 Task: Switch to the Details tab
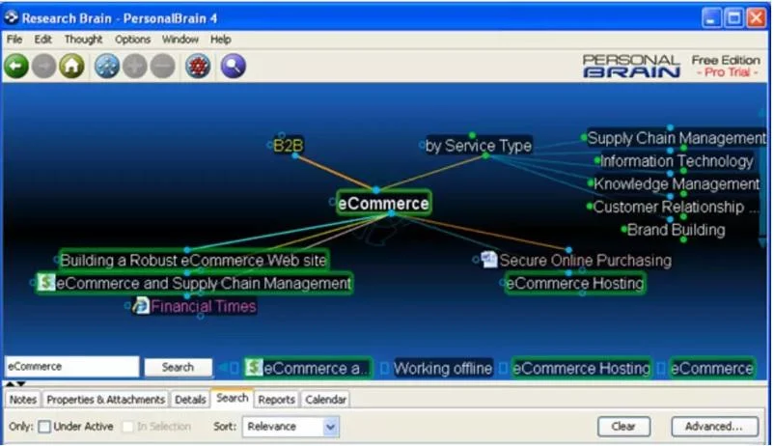click(x=190, y=399)
